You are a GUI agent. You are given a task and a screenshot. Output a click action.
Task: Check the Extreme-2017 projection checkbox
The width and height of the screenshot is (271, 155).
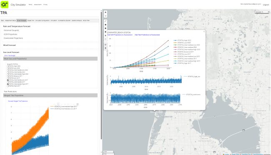click(x=8, y=76)
